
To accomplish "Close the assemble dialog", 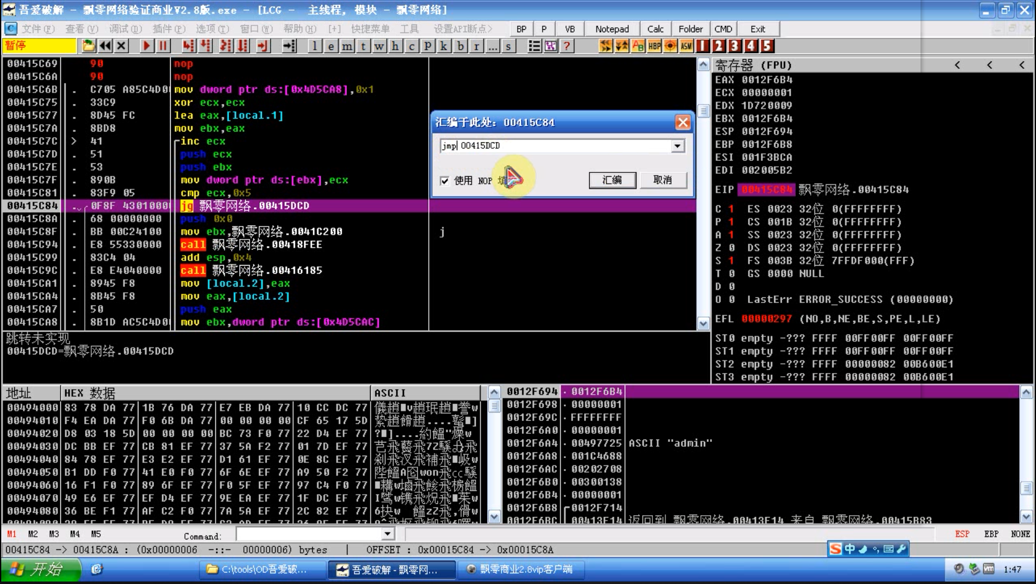I will coord(683,122).
